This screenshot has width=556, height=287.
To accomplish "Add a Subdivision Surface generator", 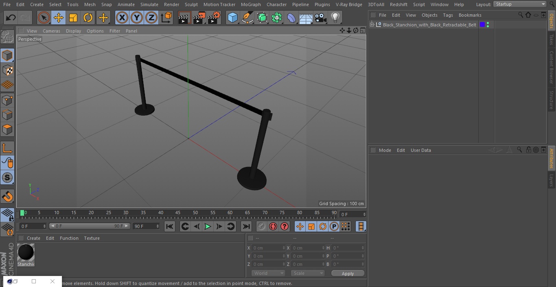I will [x=262, y=18].
